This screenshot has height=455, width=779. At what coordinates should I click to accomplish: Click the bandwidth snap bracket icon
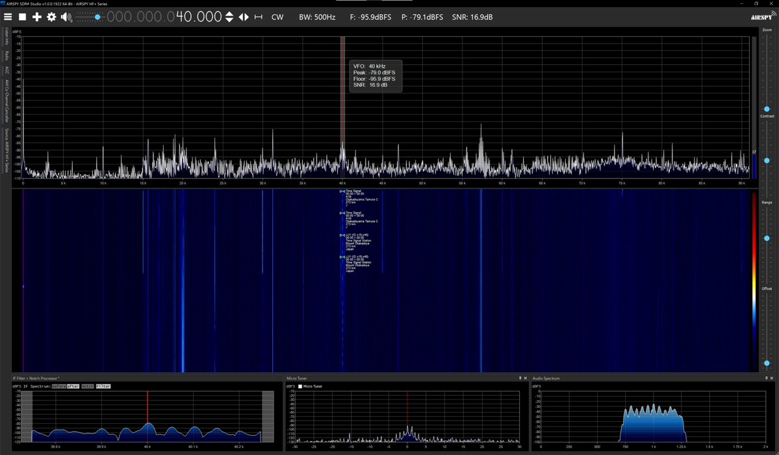(259, 17)
